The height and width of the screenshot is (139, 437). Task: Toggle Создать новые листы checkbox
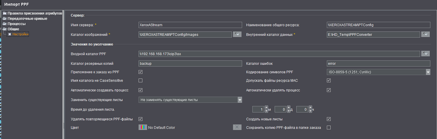pyautogui.click(x=329, y=119)
